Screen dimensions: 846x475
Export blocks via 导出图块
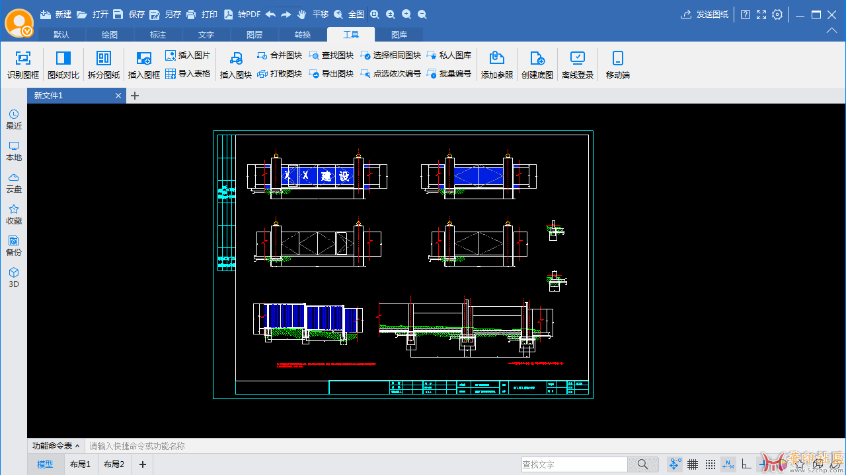point(331,74)
